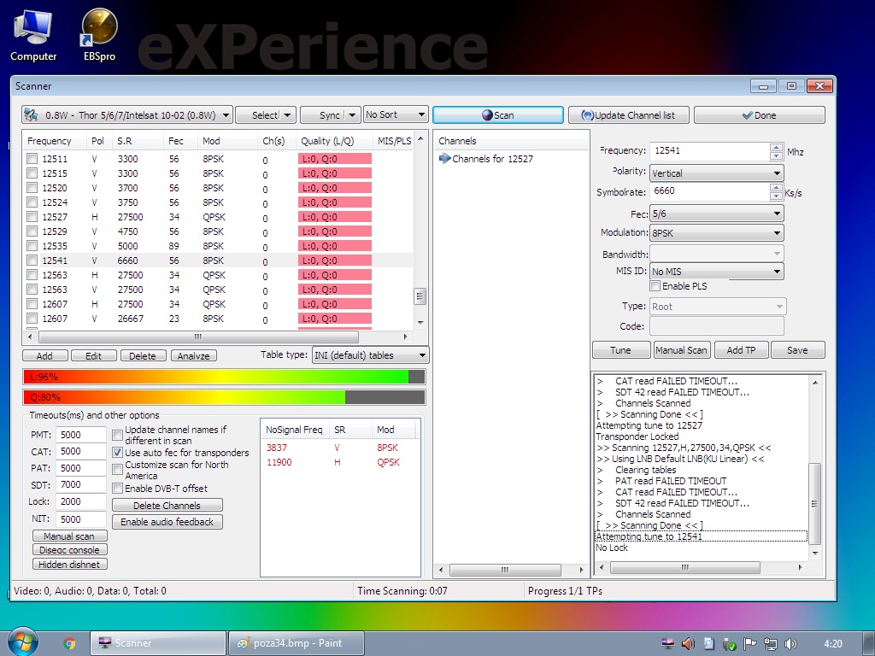Click the Done button
Screen dimensions: 875x656
759,115
